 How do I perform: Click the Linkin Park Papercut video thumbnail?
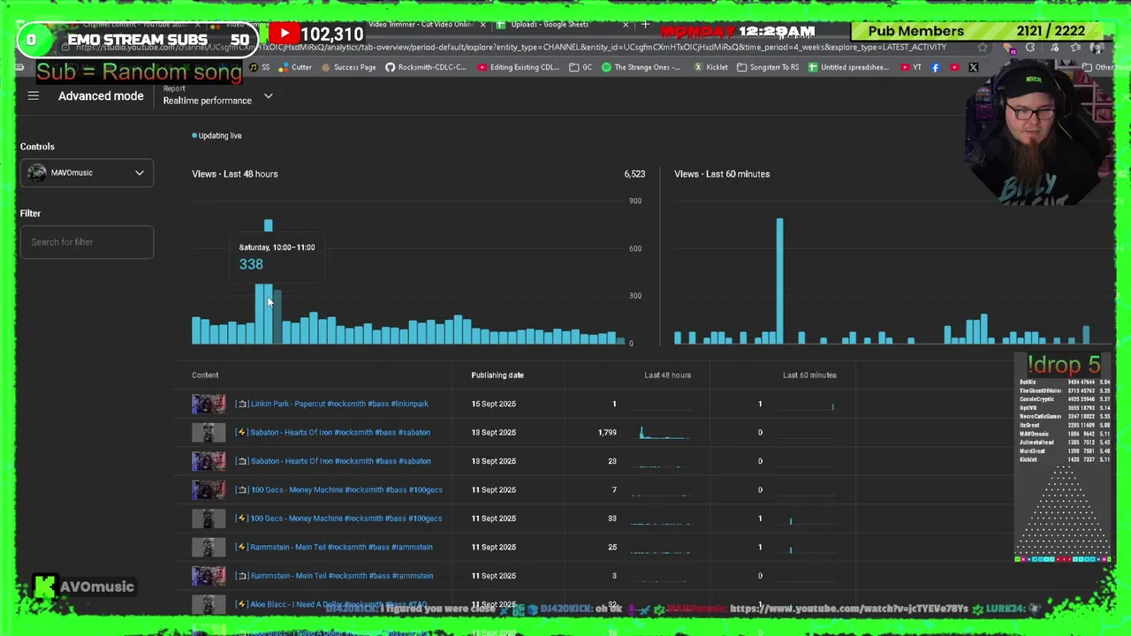pos(209,404)
